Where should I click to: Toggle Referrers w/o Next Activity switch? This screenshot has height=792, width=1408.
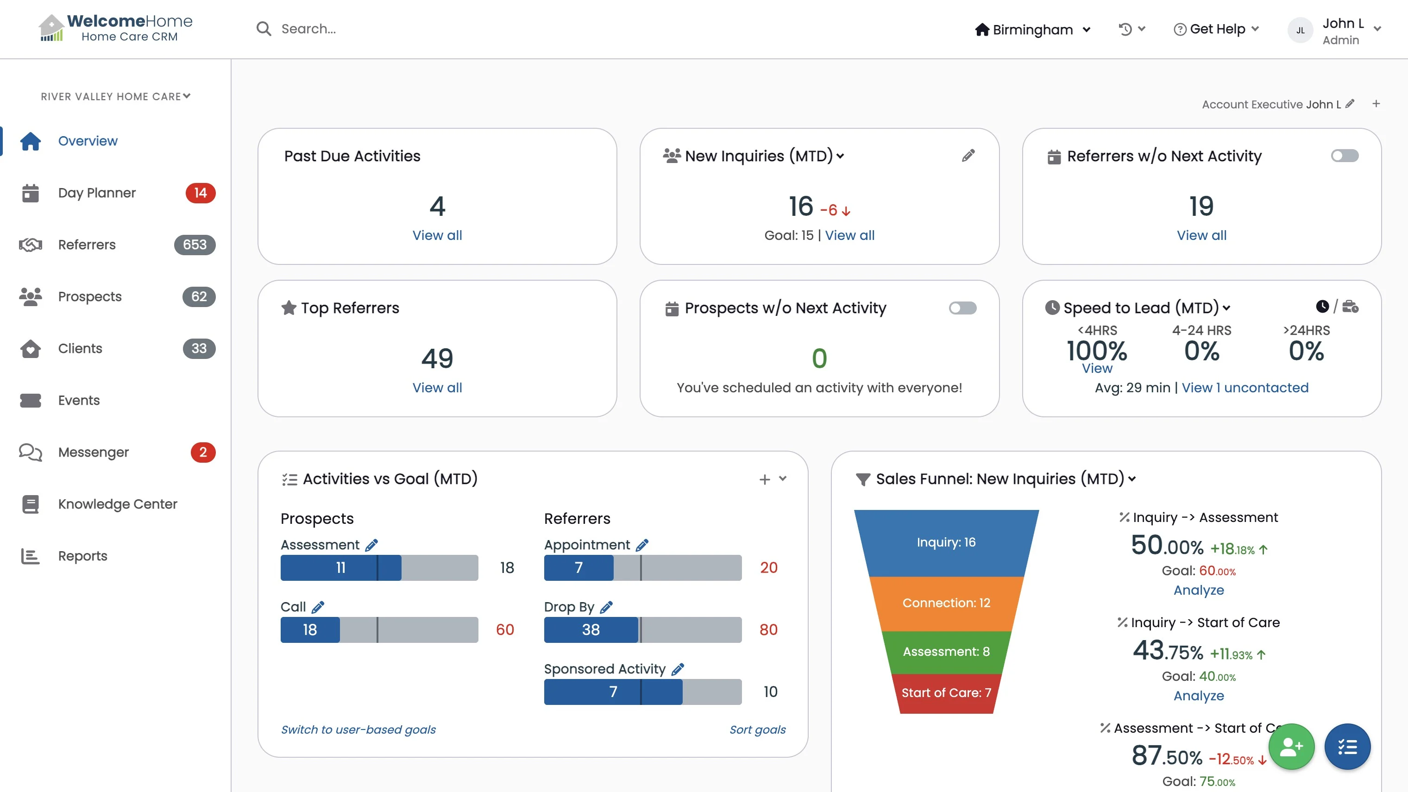tap(1345, 156)
